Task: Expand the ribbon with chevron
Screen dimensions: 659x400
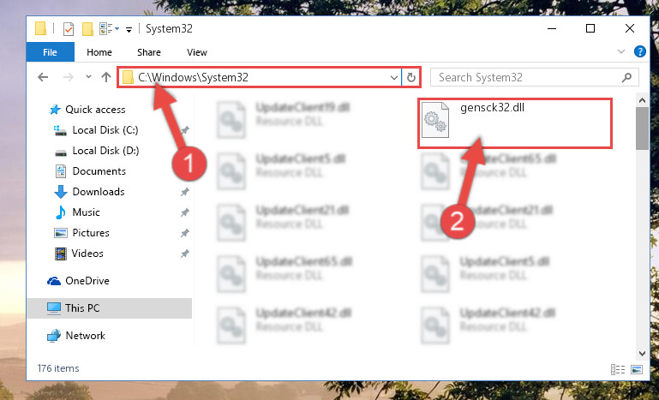Action: click(620, 51)
